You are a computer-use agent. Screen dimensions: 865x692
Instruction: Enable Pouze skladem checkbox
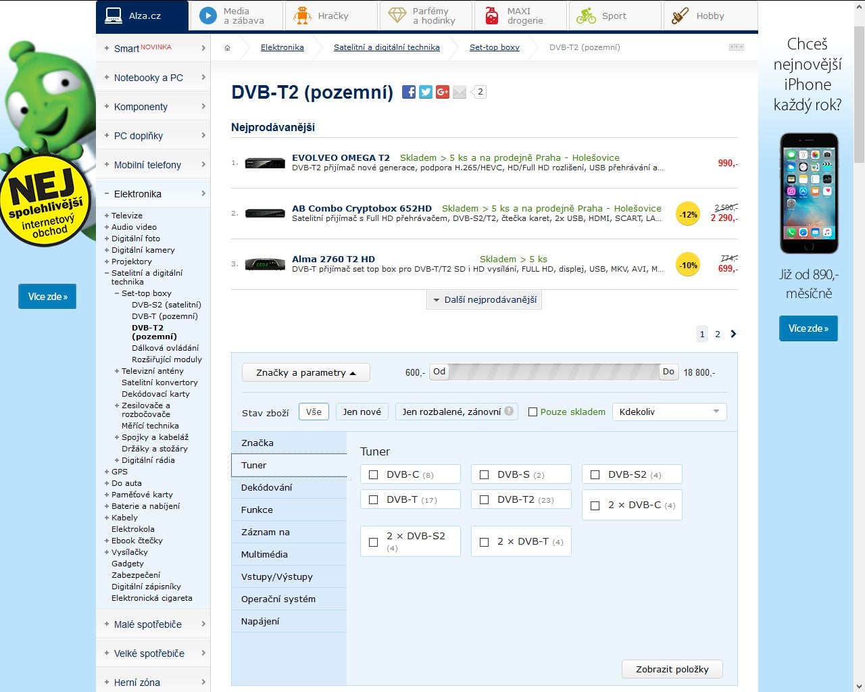(533, 412)
